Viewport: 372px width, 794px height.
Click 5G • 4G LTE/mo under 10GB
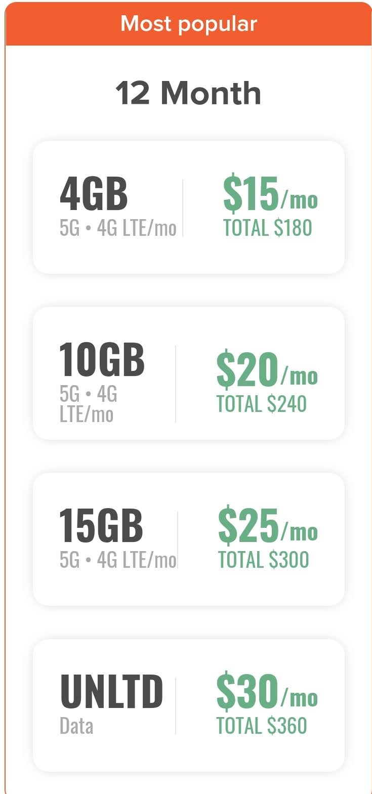[x=88, y=404]
